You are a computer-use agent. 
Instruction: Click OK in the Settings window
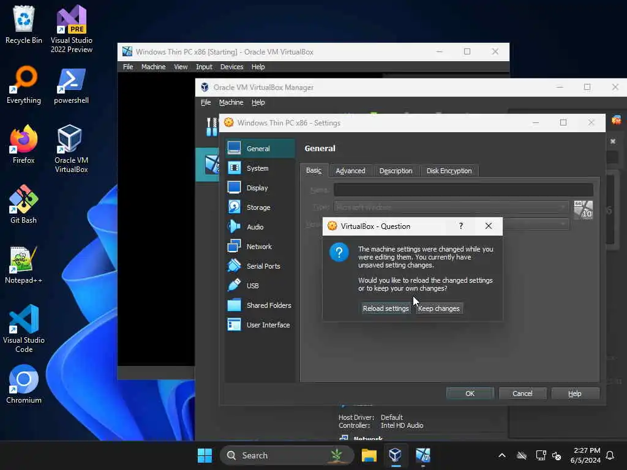click(x=470, y=394)
